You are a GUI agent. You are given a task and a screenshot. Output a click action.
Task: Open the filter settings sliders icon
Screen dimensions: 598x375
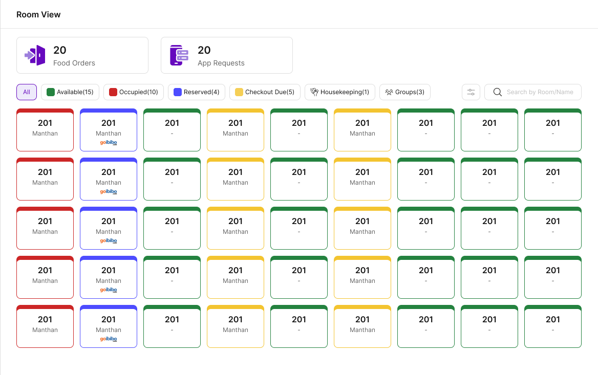coord(471,92)
